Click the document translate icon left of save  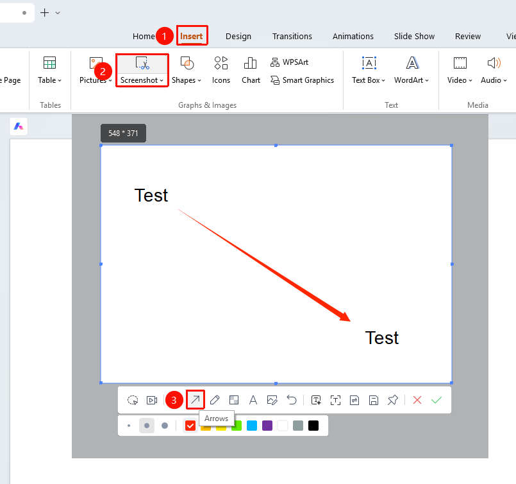[354, 400]
